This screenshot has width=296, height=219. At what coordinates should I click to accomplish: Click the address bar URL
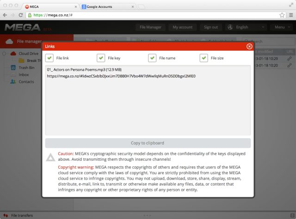pos(53,15)
